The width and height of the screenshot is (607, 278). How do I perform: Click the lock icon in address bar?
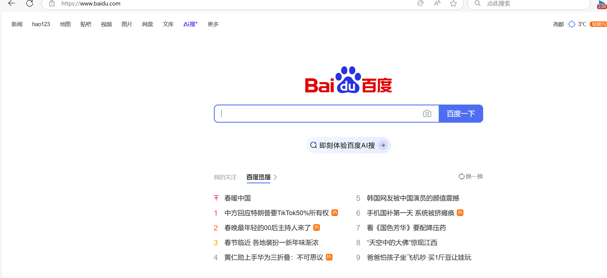pyautogui.click(x=52, y=3)
